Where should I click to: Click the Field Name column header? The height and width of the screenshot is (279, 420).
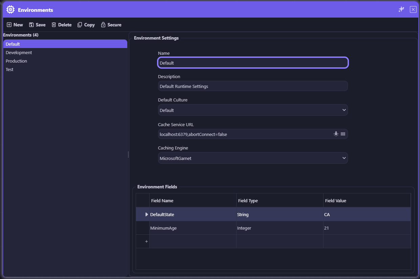coord(193,201)
